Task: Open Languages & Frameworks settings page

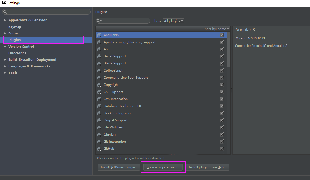Action: [29, 66]
